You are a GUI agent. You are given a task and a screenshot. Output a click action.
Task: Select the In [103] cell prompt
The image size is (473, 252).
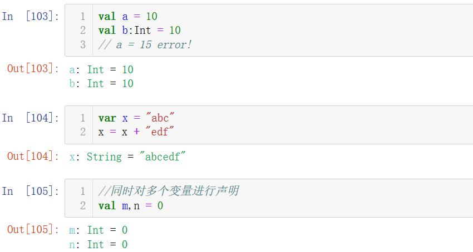point(30,17)
